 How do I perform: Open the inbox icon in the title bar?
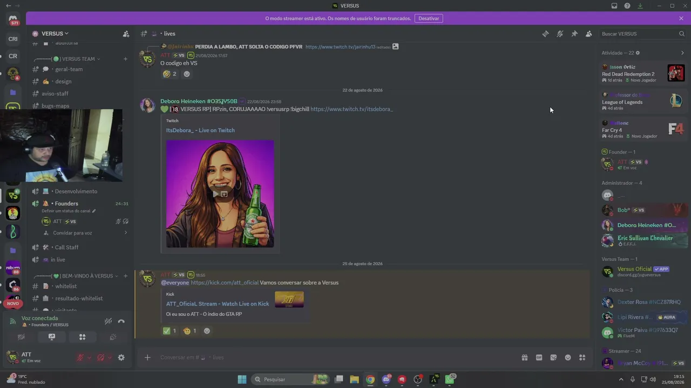[x=614, y=5]
